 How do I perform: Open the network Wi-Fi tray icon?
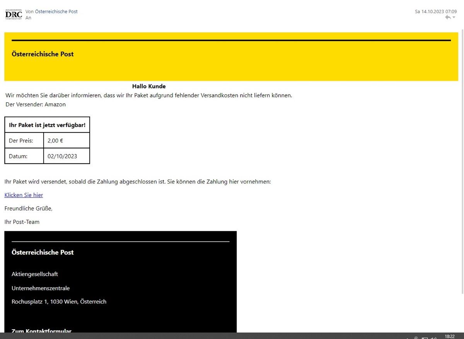416,338
